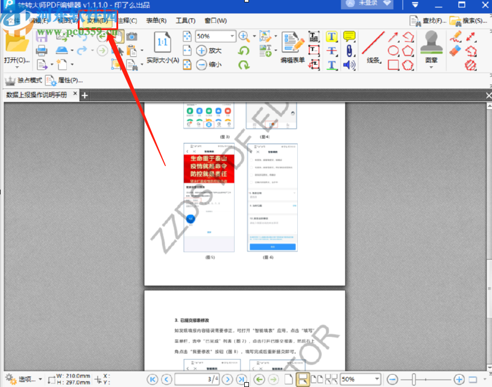Screen dimensions: 492x387
Task: Select two-page continuous layout view
Action: [x=331, y=379]
